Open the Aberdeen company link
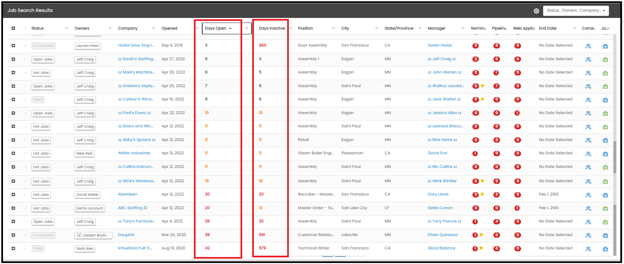Screen dimensions: 624x264 [x=128, y=194]
